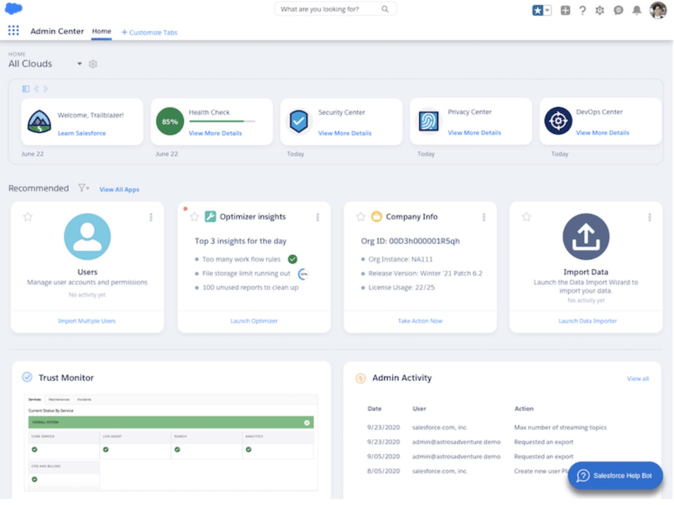
Task: Open the Help question mark icon
Action: click(583, 10)
